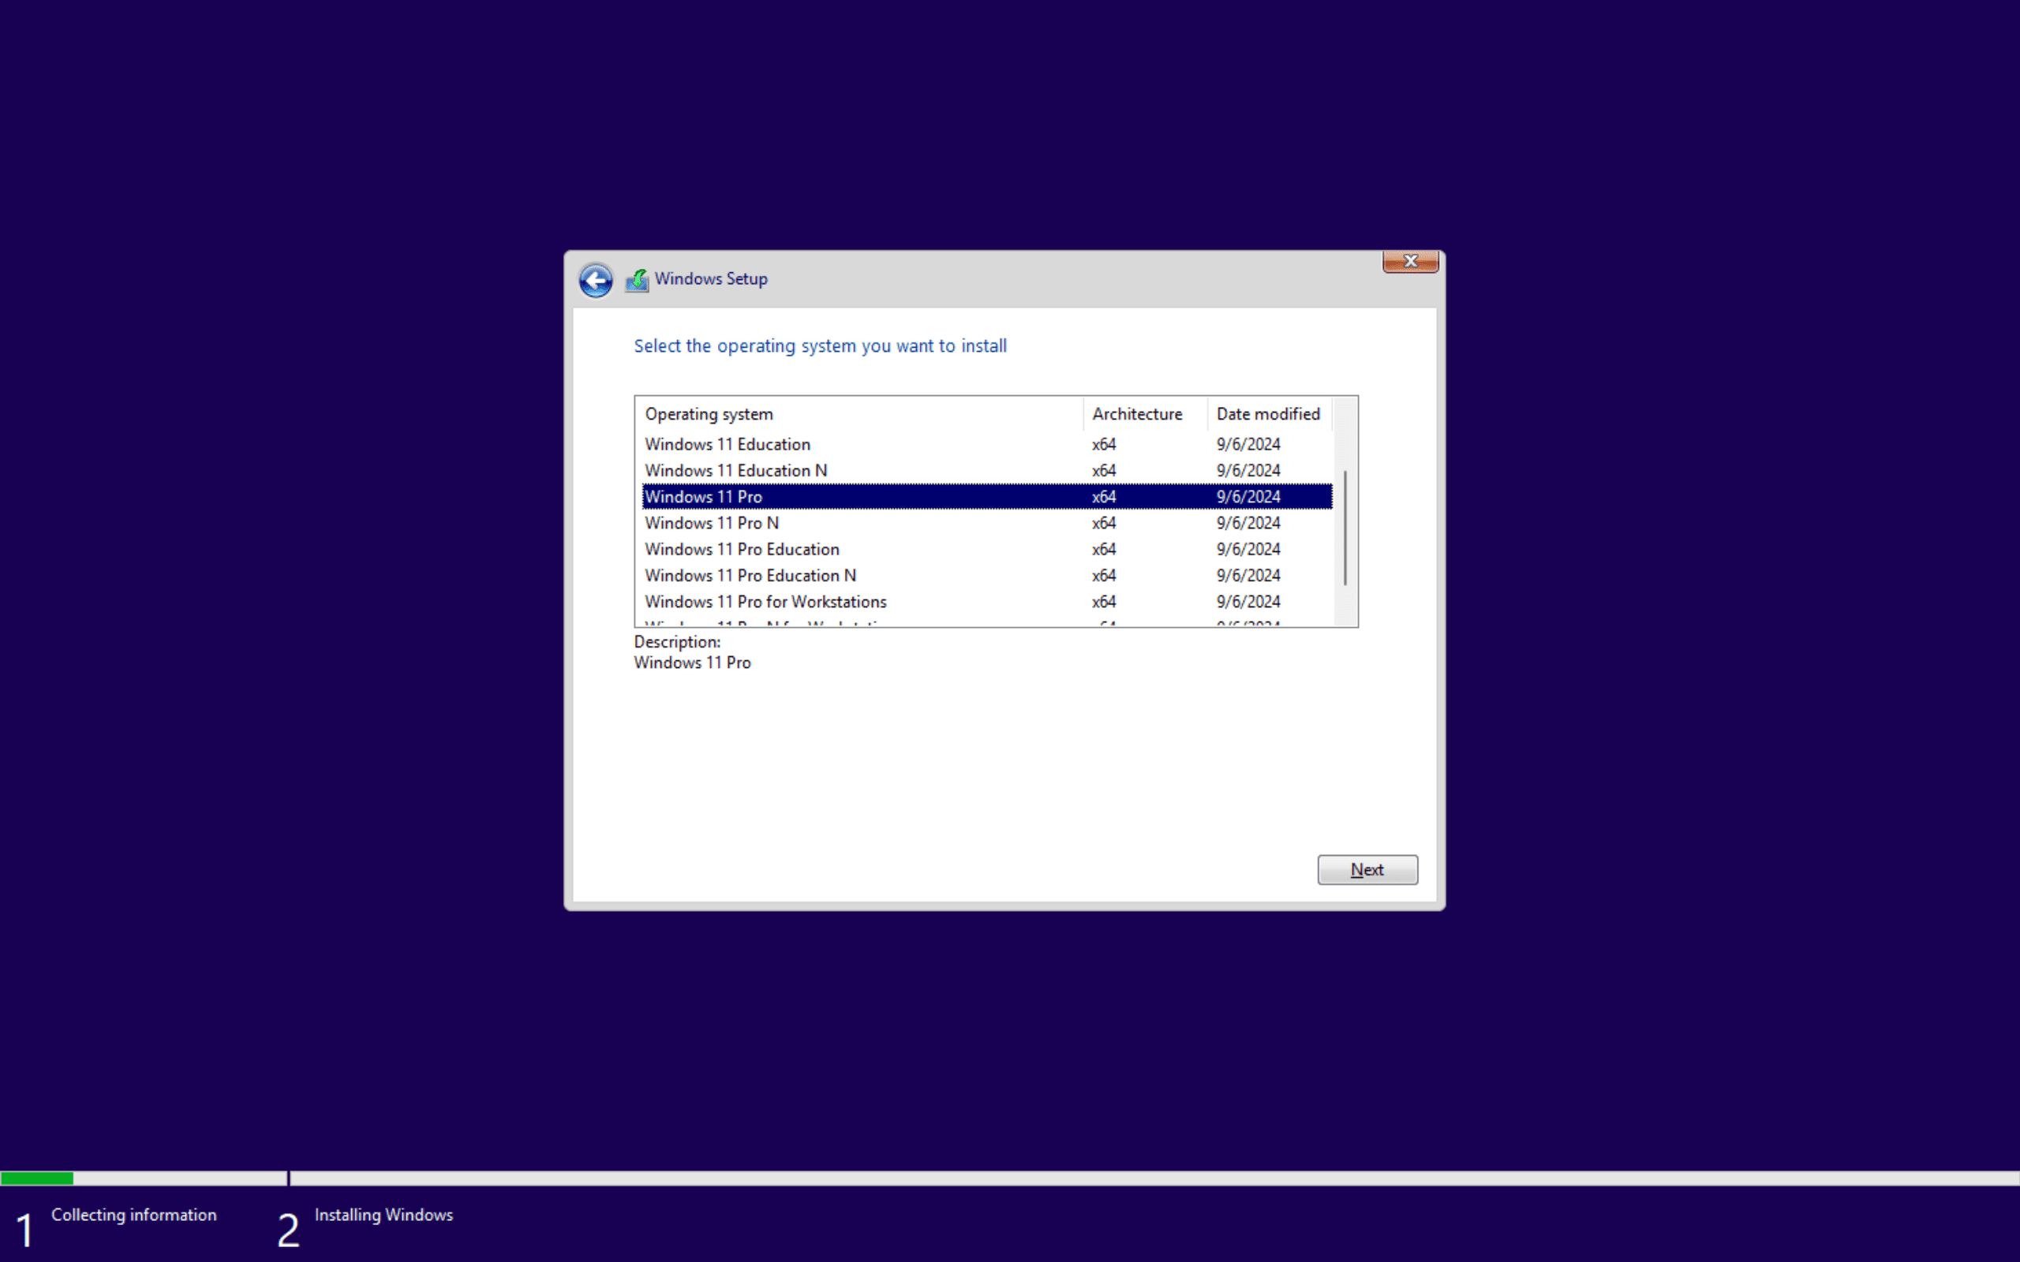Screen dimensions: 2020x1262
Task: Click the partially visible last list row
Action: (x=764, y=622)
